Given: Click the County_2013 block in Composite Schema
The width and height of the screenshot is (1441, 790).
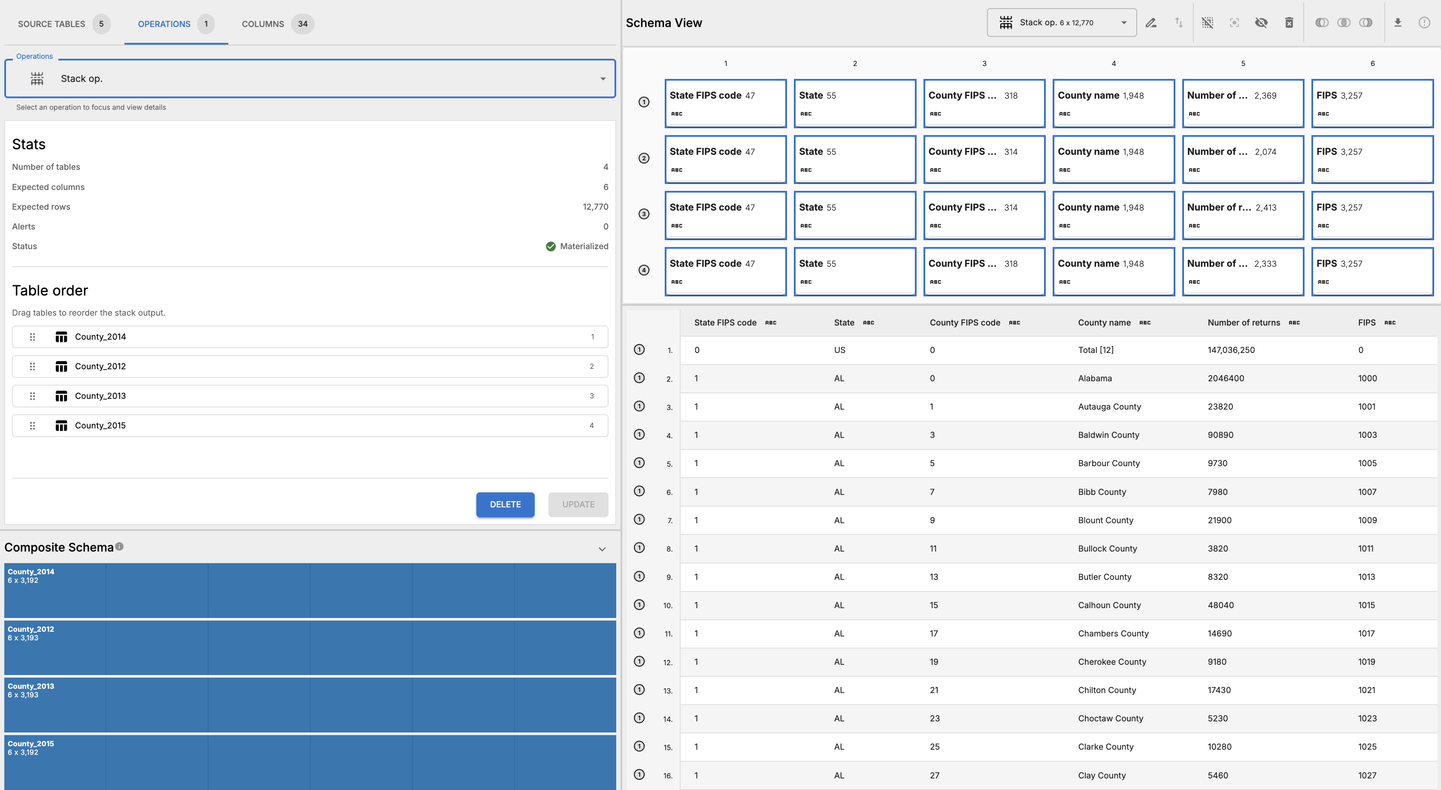Looking at the screenshot, I should (310, 705).
